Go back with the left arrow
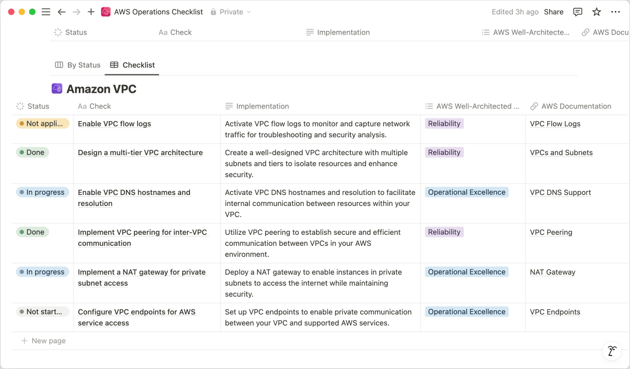The image size is (630, 369). (x=61, y=12)
